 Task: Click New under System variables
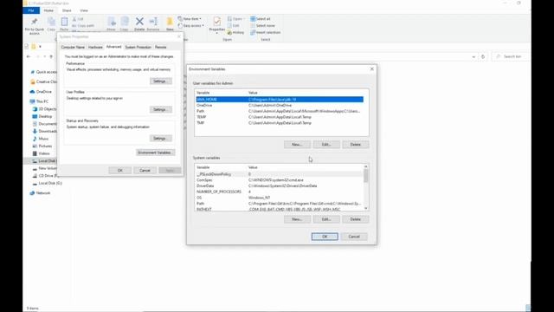tap(297, 219)
